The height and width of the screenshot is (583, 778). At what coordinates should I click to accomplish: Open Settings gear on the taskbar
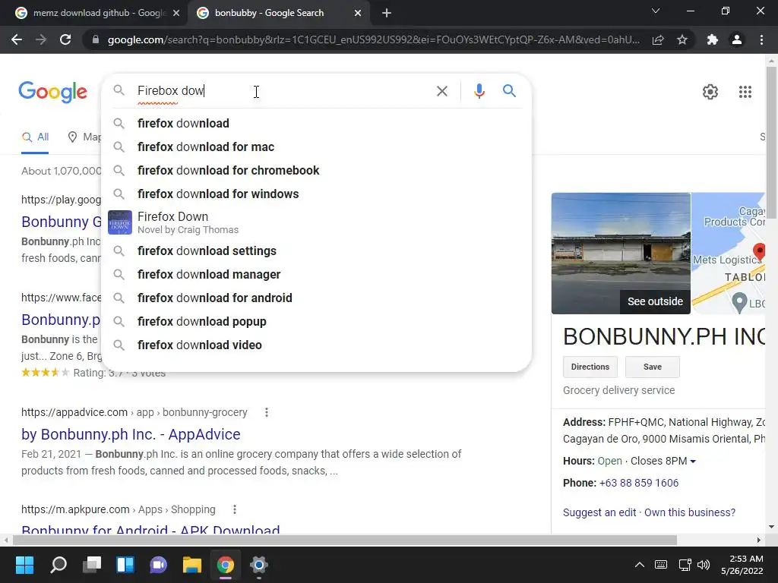tap(258, 565)
